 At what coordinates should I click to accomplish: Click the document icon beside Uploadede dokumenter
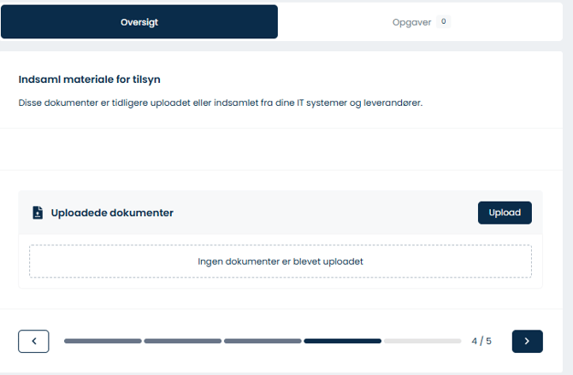(38, 213)
